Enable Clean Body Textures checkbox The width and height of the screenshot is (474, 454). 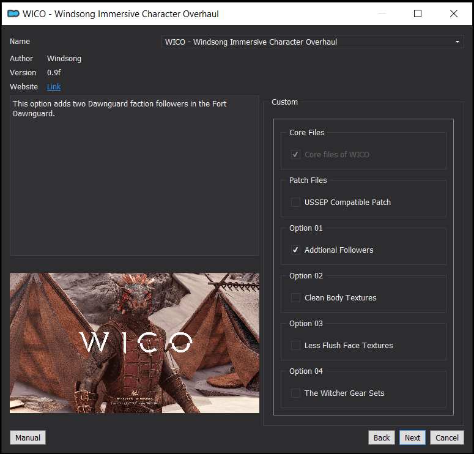[x=295, y=298]
